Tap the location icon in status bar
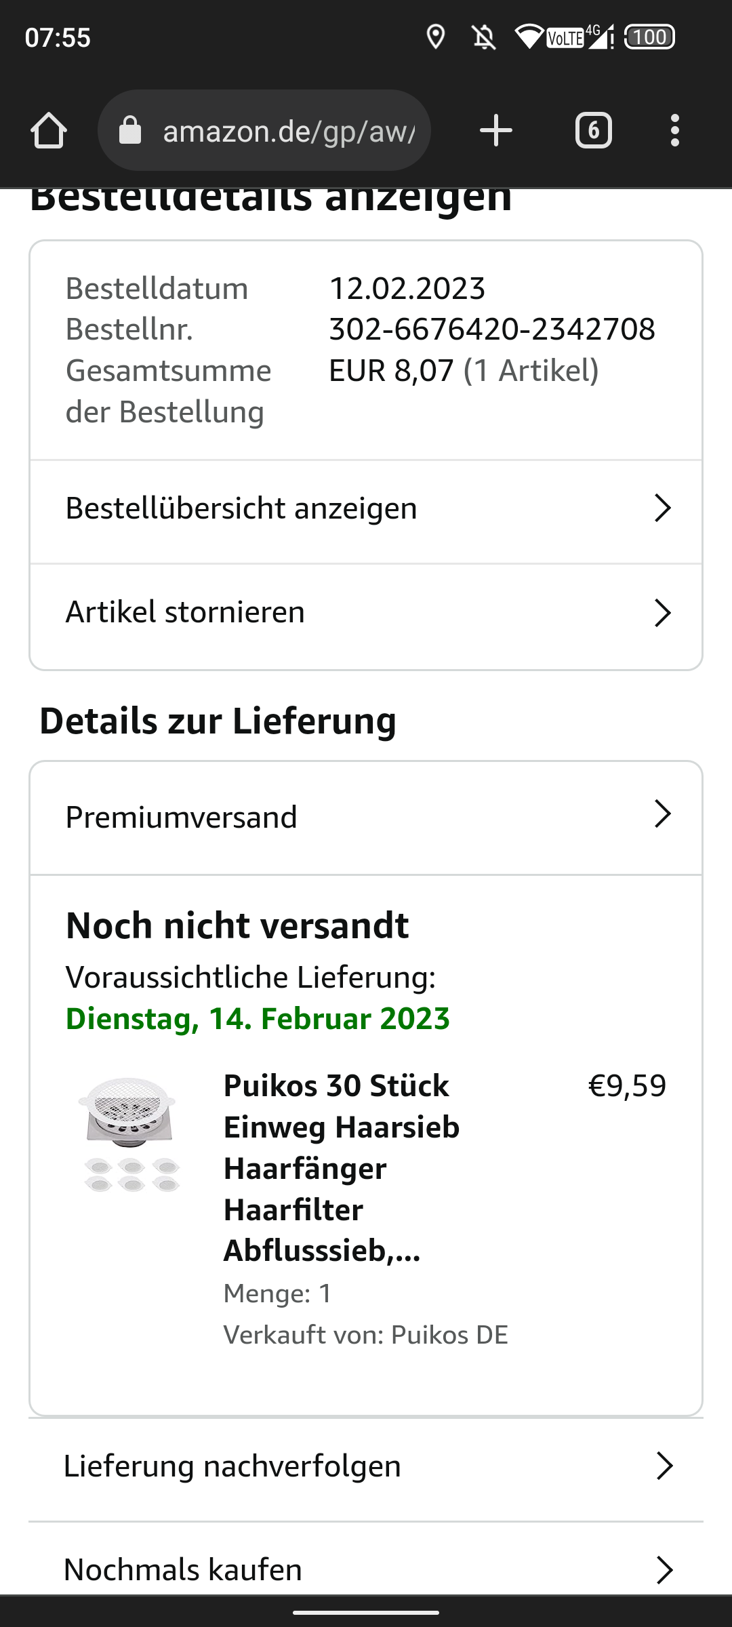Screen dimensions: 732x1627 (436, 37)
